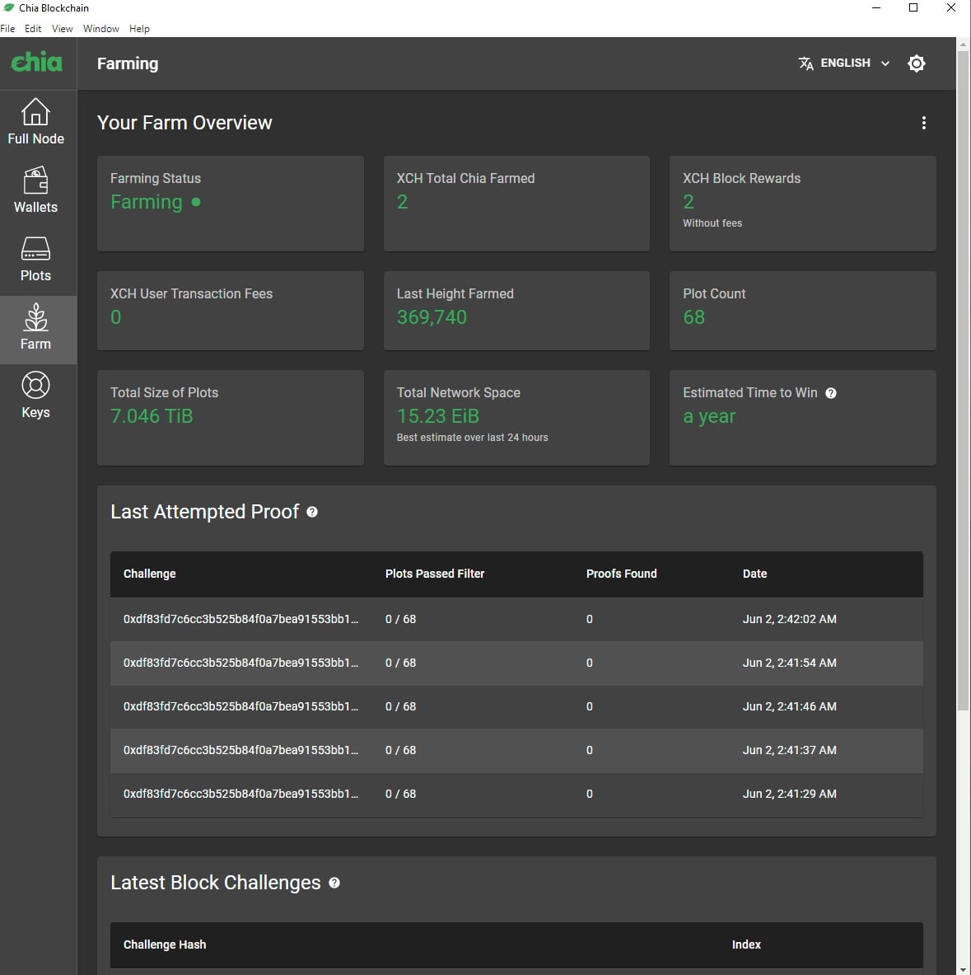The image size is (971, 975).
Task: Click the green chia logo
Action: coord(37,62)
